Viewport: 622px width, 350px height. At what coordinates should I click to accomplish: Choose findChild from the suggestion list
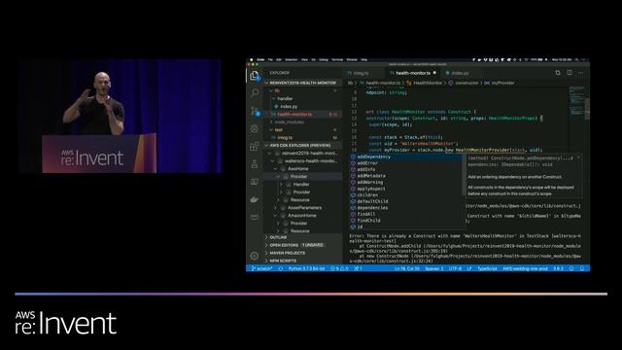pyautogui.click(x=405, y=221)
